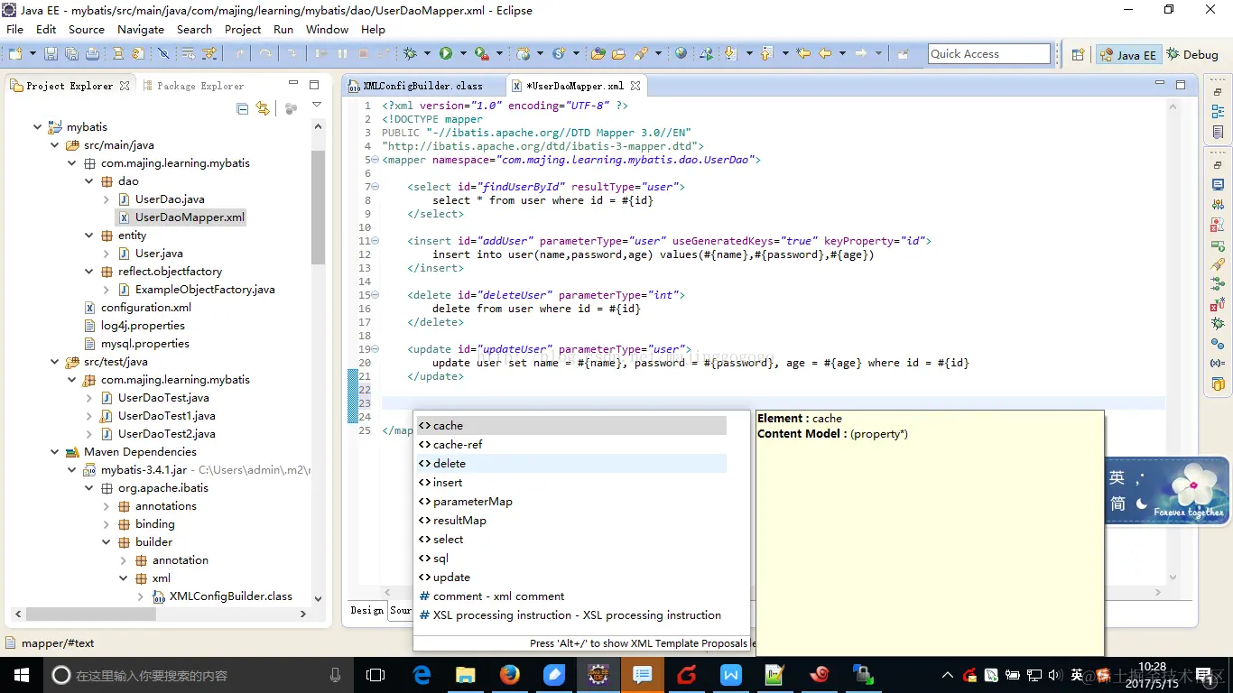This screenshot has width=1233, height=693.
Task: Close the UserDaoMapper.xml editor tab
Action: pyautogui.click(x=635, y=86)
